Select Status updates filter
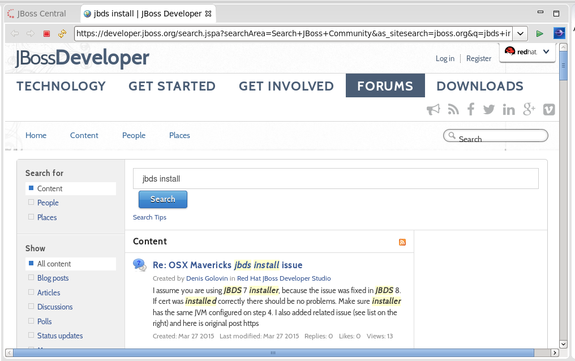Image resolution: width=575 pixels, height=361 pixels. click(x=60, y=336)
